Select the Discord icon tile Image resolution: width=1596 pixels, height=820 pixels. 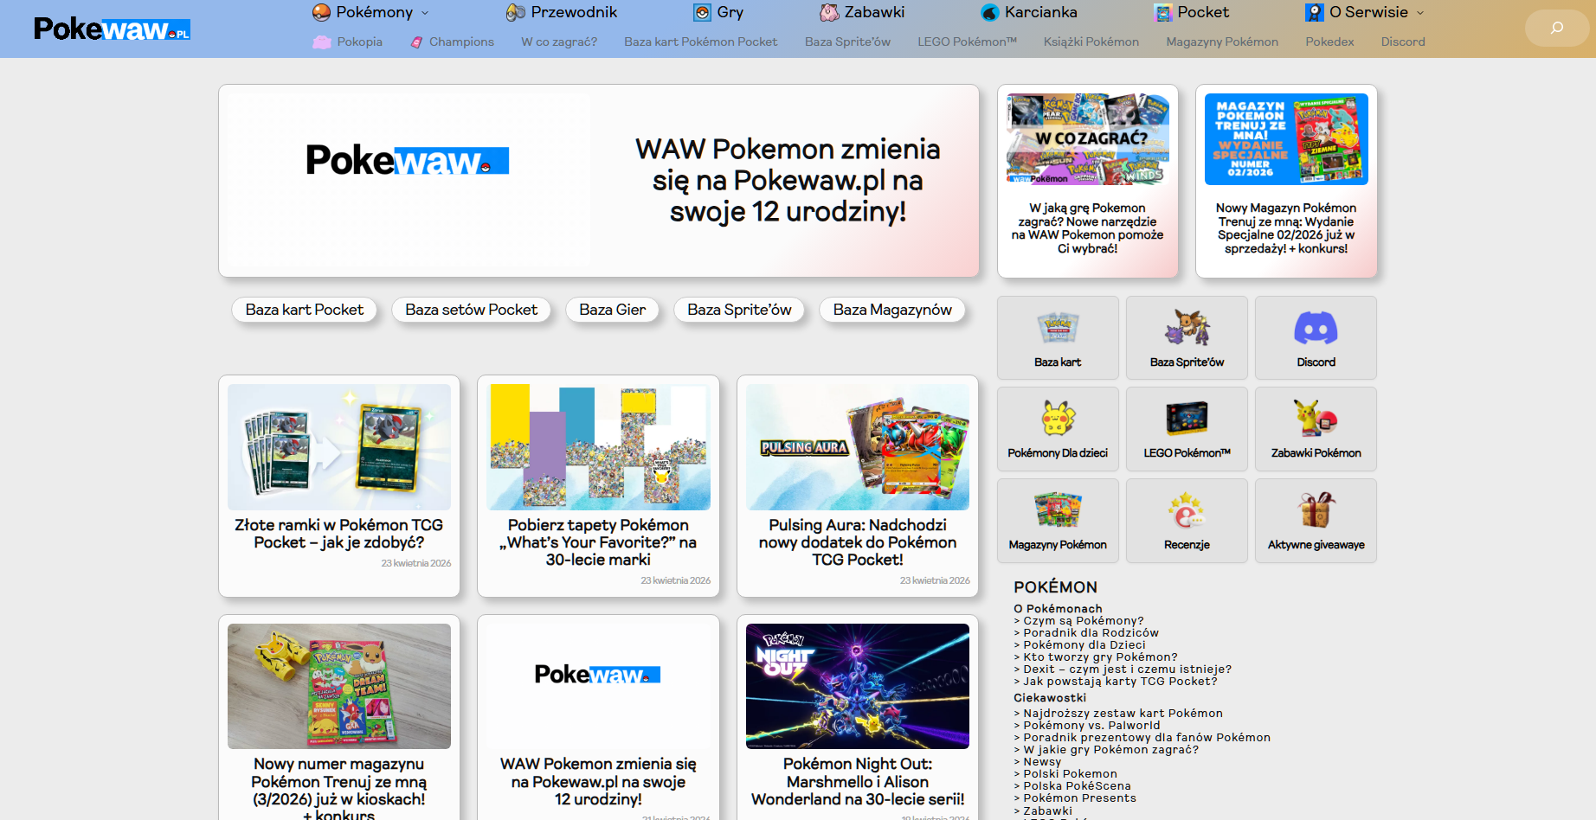1315,327
